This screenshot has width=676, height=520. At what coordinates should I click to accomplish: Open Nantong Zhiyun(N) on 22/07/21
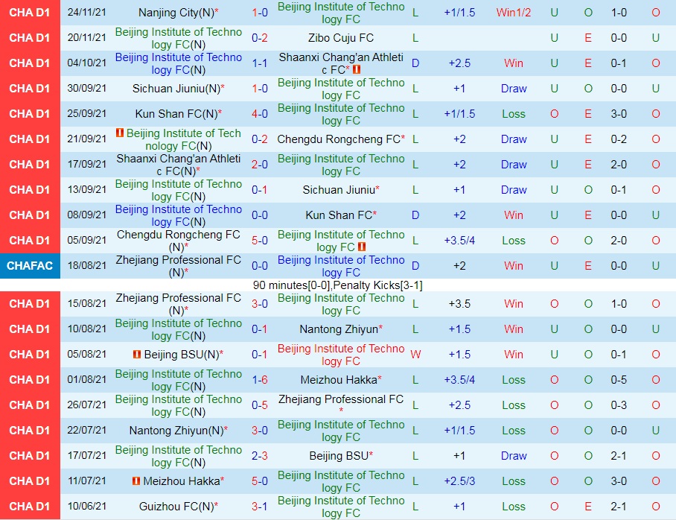(176, 431)
